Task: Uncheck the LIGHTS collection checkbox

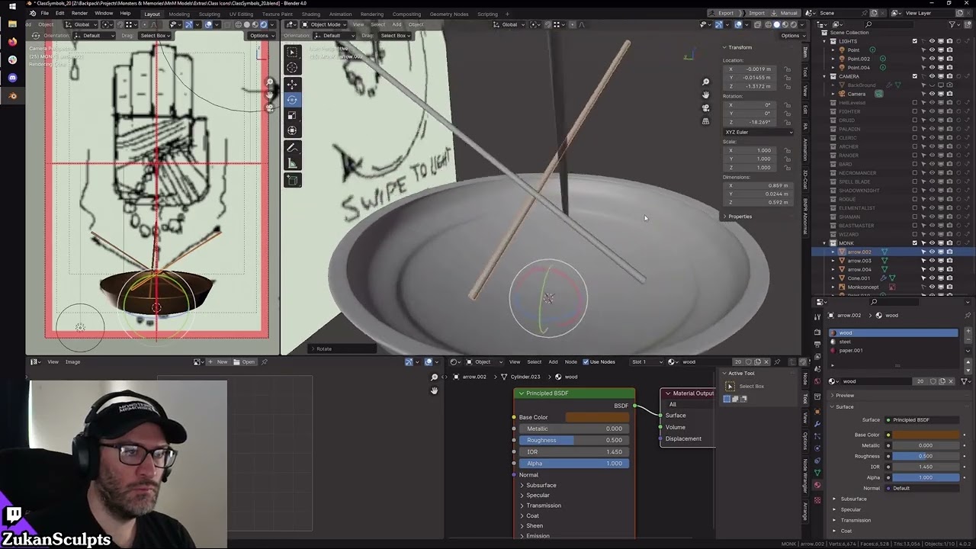Action: pos(915,41)
